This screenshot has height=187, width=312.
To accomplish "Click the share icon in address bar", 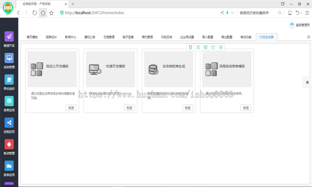I will 222,13.
